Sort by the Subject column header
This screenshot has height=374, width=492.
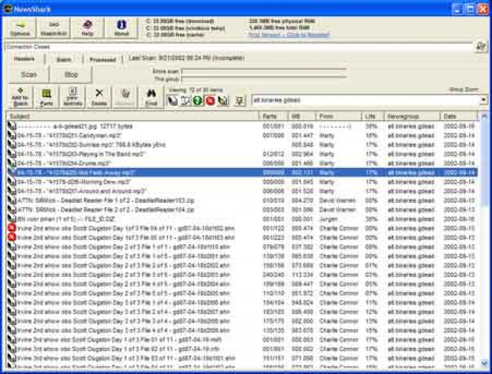pos(133,116)
